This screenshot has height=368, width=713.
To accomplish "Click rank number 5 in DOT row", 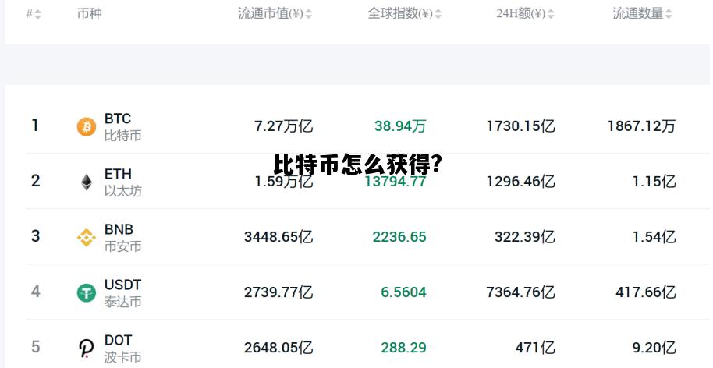I will (35, 347).
